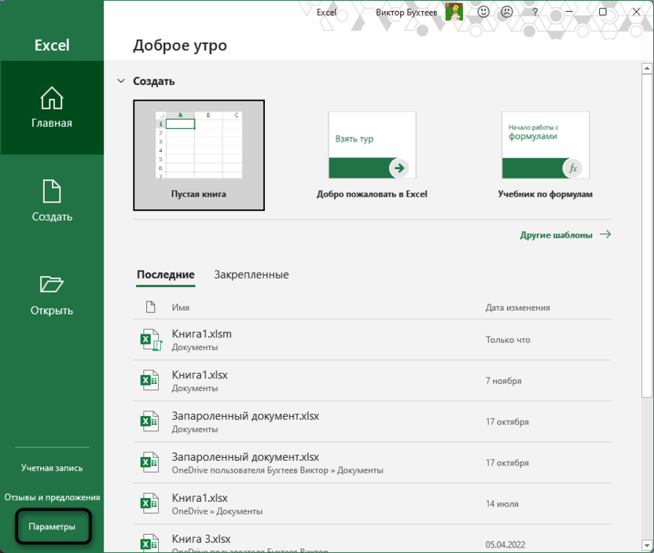
Task: Open the Добро пожаловать в Excel template
Action: tap(372, 155)
